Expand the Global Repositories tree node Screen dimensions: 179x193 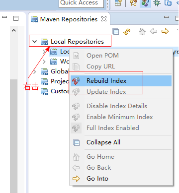click(x=35, y=71)
